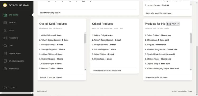Click the Logout power icon
This screenshot has width=198, height=96.
[5, 88]
